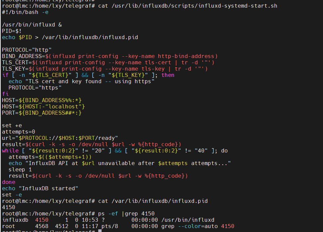Click the unindented result=$(curl line above while
323x232 pixels.
click(x=92, y=145)
